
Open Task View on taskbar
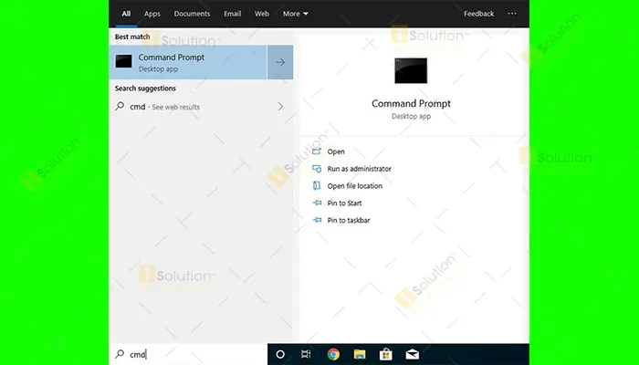(x=306, y=354)
